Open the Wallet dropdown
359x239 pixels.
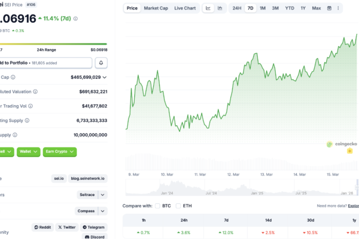(x=29, y=152)
